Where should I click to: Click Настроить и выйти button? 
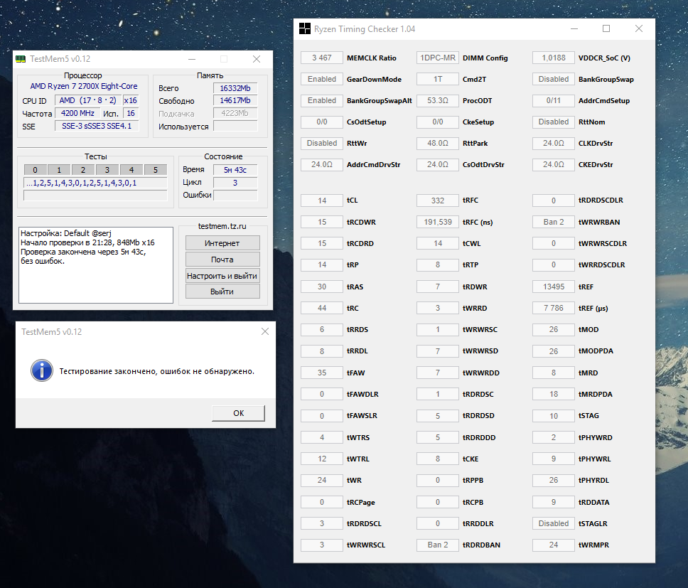click(222, 276)
